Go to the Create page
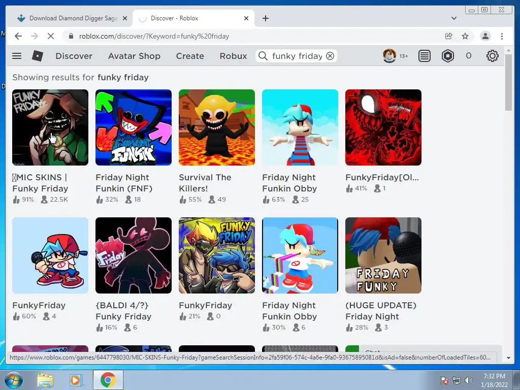Viewport: 520px width, 390px height. [190, 56]
